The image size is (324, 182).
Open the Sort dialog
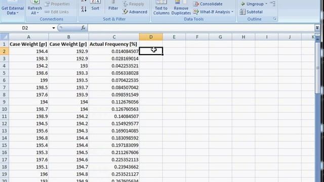(x=95, y=6)
